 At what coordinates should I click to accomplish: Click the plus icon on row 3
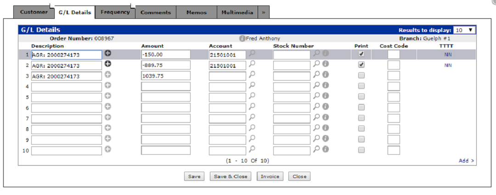[x=108, y=75]
